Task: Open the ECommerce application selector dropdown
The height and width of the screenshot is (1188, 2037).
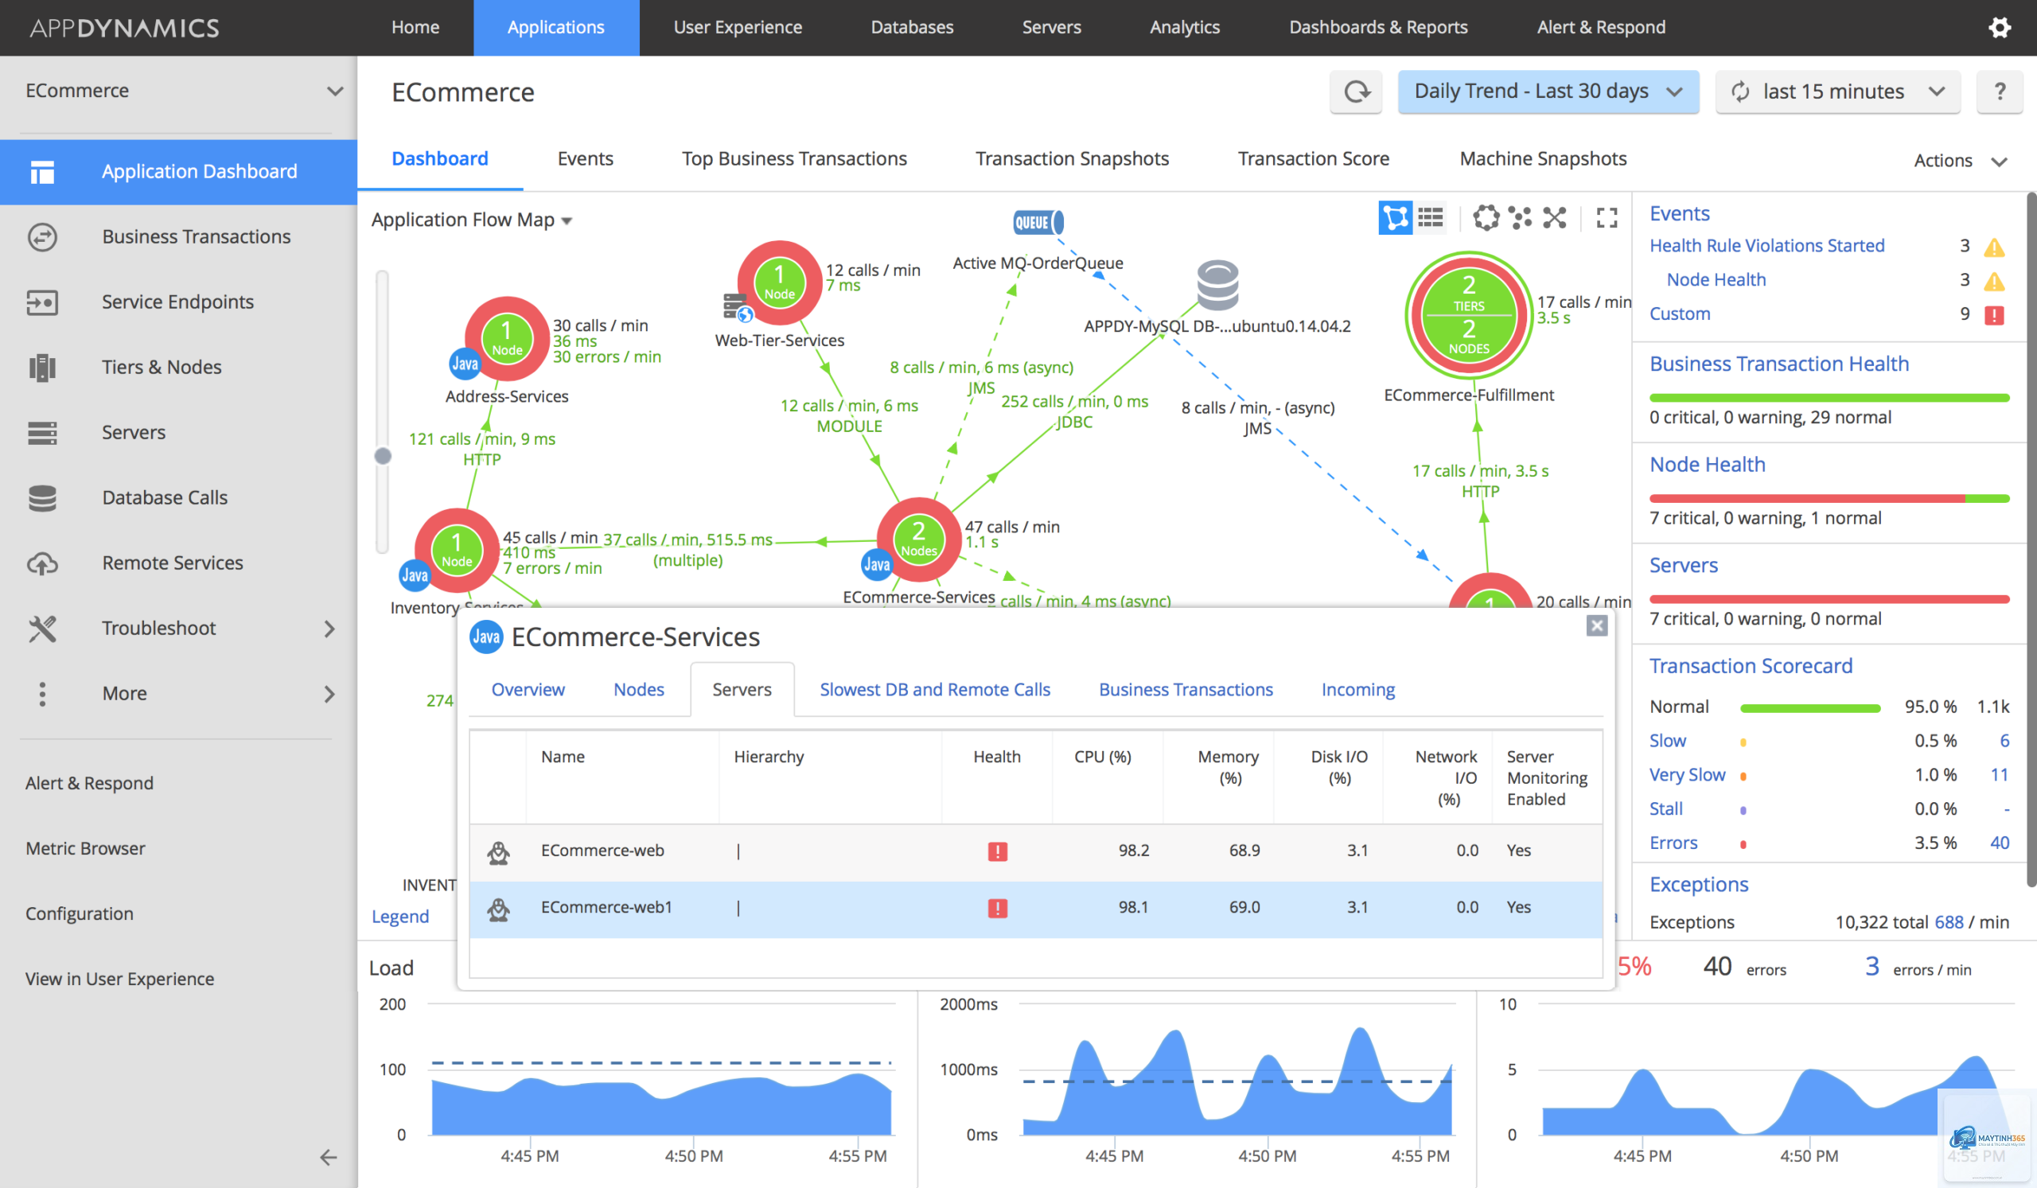Action: click(x=185, y=91)
